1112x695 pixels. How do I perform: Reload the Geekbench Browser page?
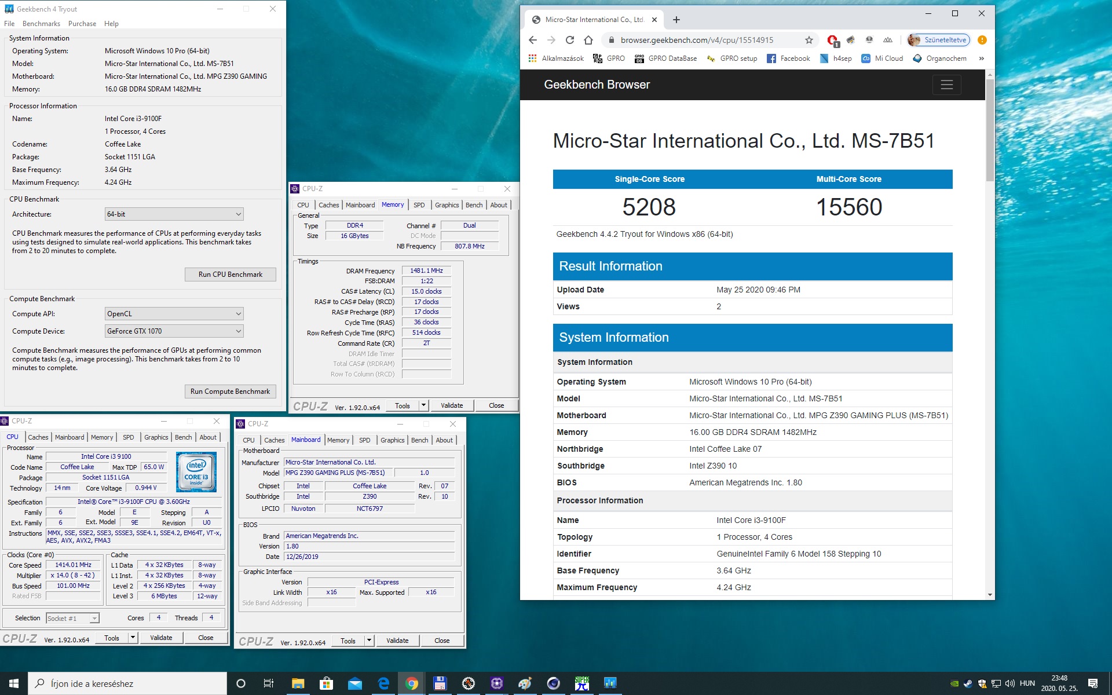click(570, 40)
